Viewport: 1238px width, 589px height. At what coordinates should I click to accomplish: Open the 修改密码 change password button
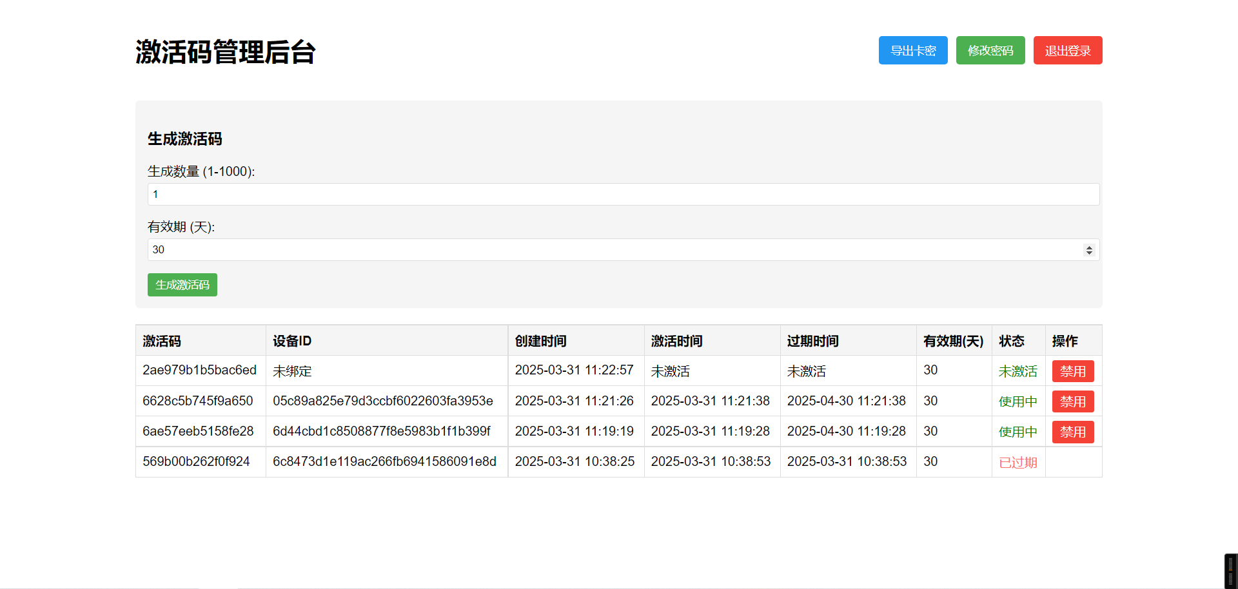(990, 50)
